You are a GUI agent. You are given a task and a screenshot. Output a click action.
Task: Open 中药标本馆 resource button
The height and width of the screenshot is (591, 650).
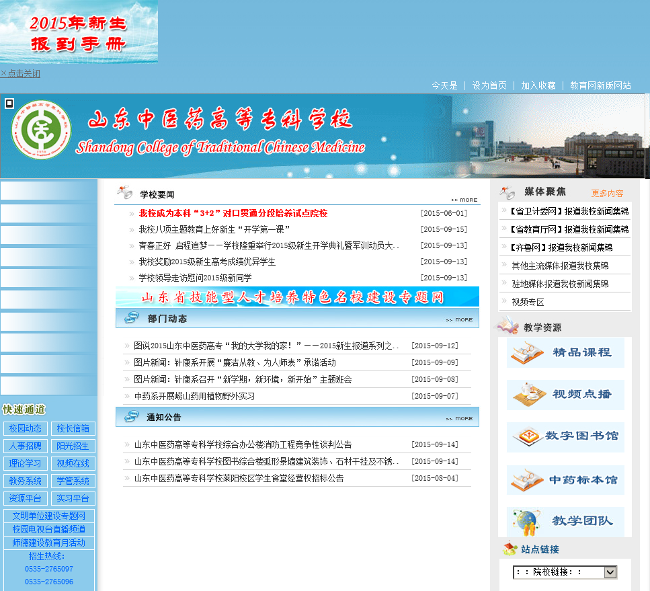pyautogui.click(x=565, y=480)
